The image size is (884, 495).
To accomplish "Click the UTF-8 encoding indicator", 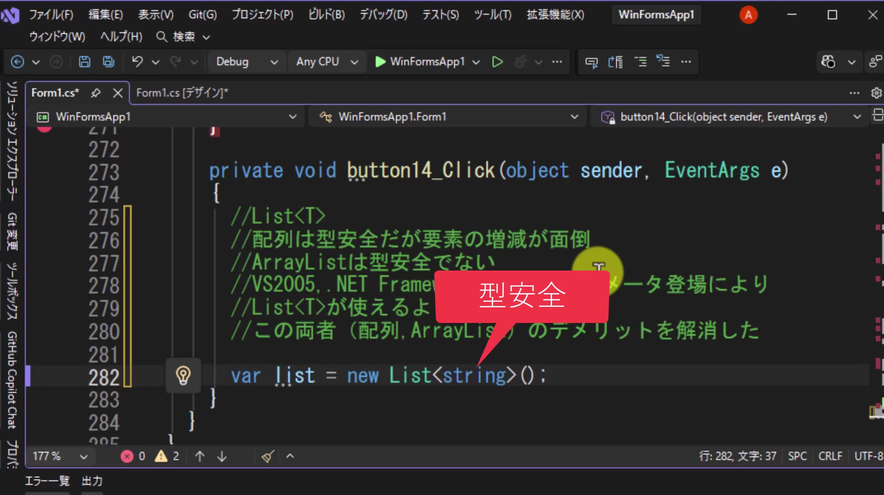I will (x=868, y=456).
